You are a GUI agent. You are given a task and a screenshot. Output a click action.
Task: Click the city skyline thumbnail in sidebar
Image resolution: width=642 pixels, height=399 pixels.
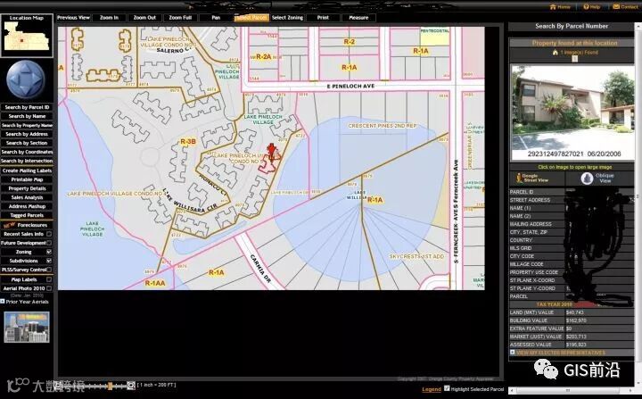point(27,328)
